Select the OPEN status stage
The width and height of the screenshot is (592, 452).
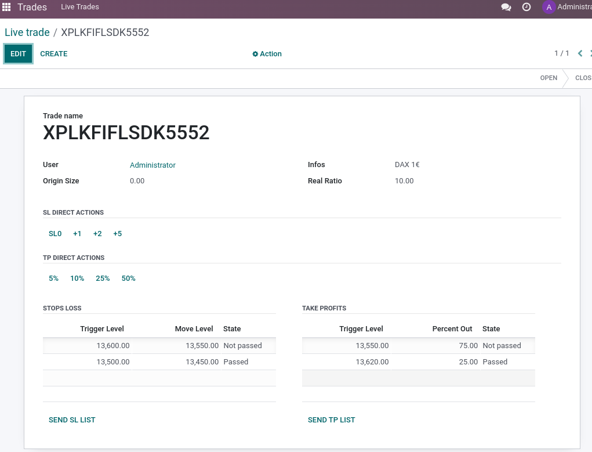[549, 78]
